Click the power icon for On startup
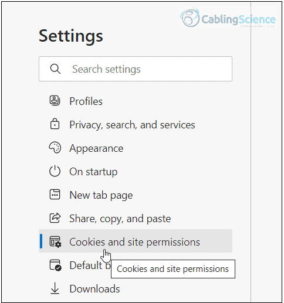284x303 pixels. pos(55,171)
